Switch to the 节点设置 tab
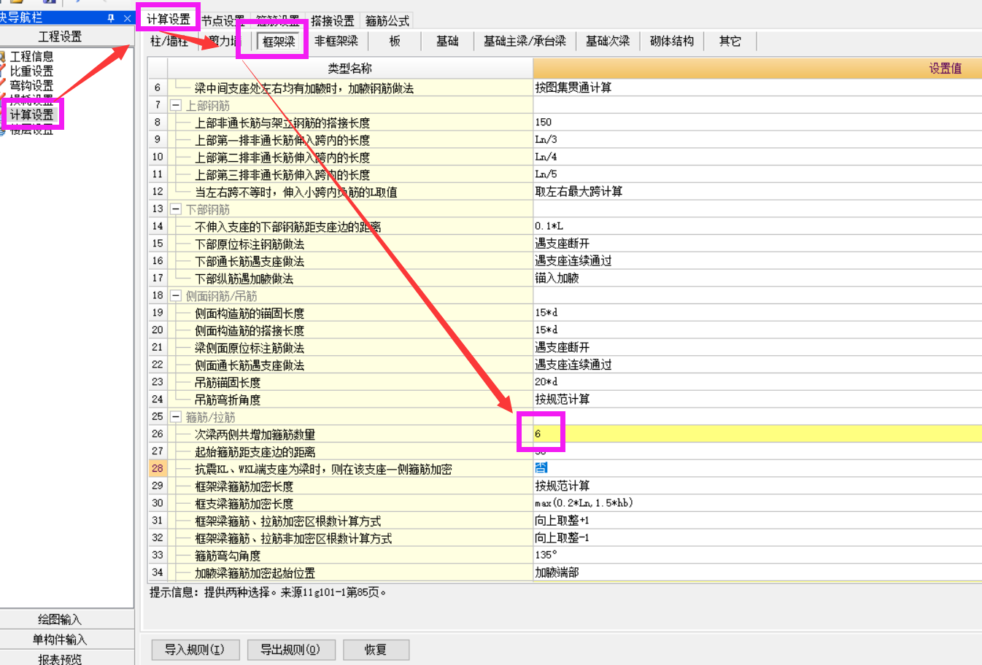Screen dimensions: 982x665 pos(223,20)
